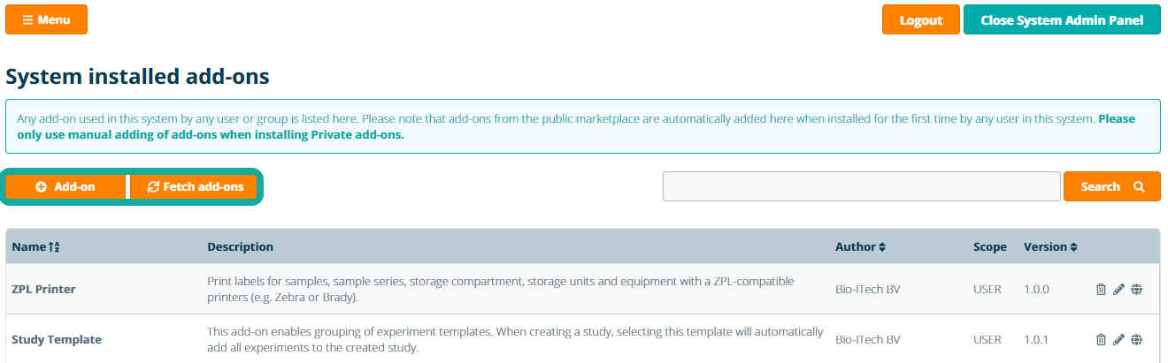Screen dimensions: 1168x363
Task: Sort add-ons by Name column
Action: tap(35, 247)
